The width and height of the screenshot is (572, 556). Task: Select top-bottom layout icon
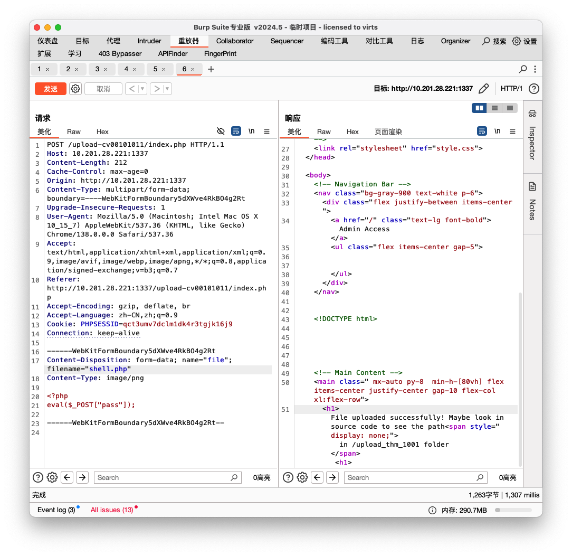(494, 108)
